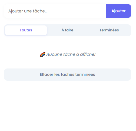Place cursor in the task entry box

pyautogui.click(x=55, y=11)
